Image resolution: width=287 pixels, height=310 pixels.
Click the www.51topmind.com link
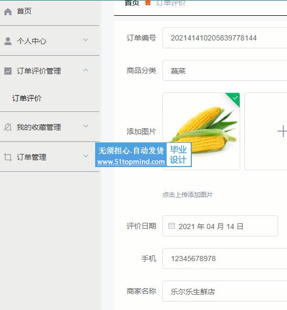coord(131,162)
